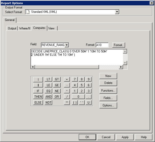Insert parentheses using the ( ) key
The width and height of the screenshot is (155, 142).
tap(75, 103)
